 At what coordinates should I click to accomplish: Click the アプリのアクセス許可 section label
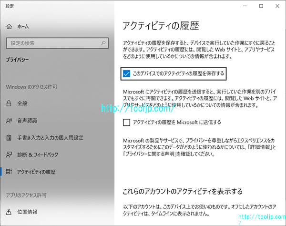pos(26,195)
